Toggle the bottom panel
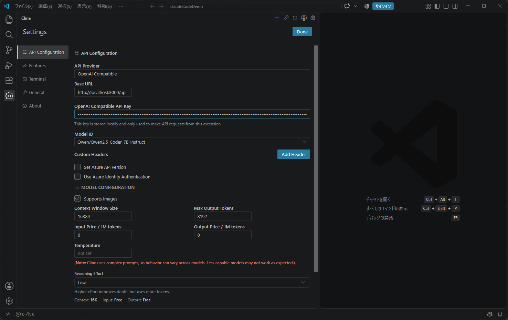 (446, 6)
